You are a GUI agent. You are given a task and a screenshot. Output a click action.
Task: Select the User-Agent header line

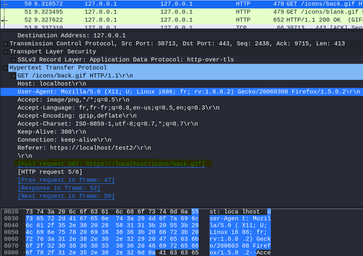pyautogui.click(x=181, y=92)
